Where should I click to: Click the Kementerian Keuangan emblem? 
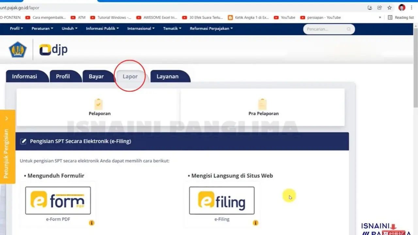(18, 48)
